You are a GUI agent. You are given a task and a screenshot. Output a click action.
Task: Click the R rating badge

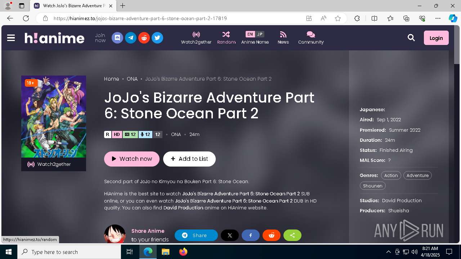coord(108,135)
